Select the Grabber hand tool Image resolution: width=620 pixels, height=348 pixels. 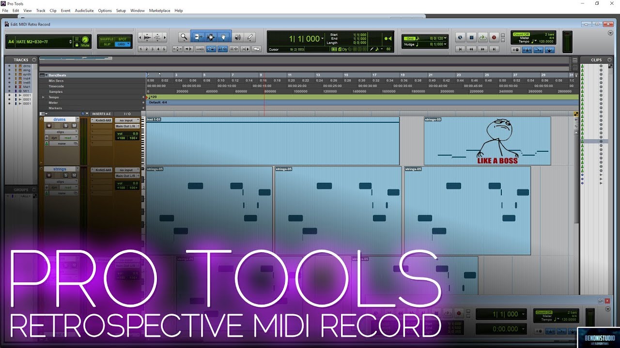point(224,37)
